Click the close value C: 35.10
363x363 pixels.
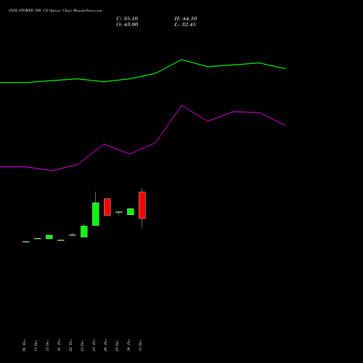[x=127, y=19]
